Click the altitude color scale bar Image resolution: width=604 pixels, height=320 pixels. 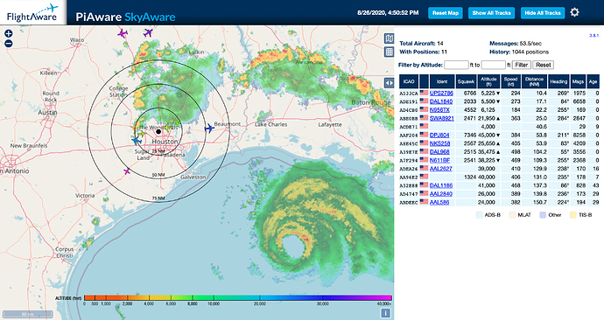click(238, 297)
